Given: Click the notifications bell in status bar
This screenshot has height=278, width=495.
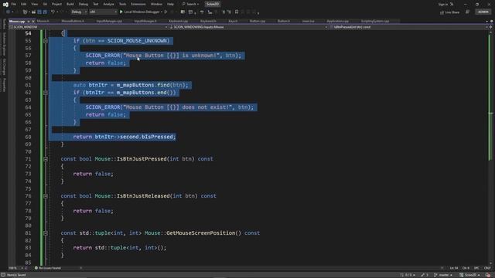Looking at the screenshot, I should coord(488,275).
